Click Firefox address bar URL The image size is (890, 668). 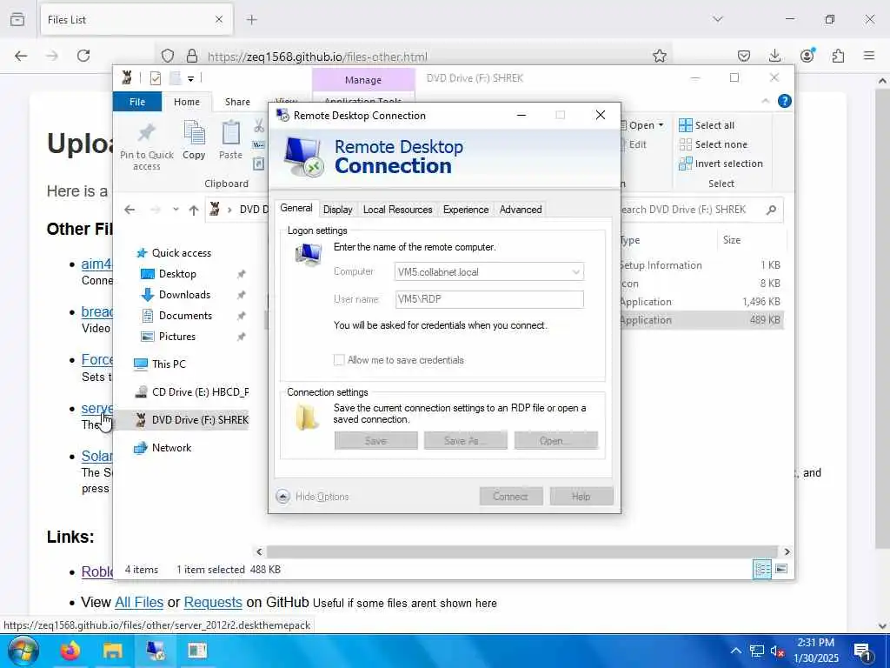(317, 57)
